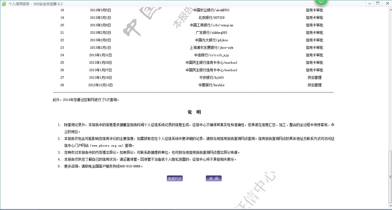Click the query date 2012年12月13日
This screenshot has height=210, width=392.
(100, 85)
